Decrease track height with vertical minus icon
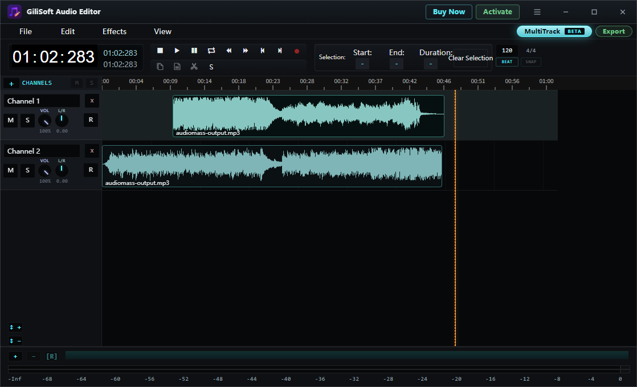 pos(15,341)
